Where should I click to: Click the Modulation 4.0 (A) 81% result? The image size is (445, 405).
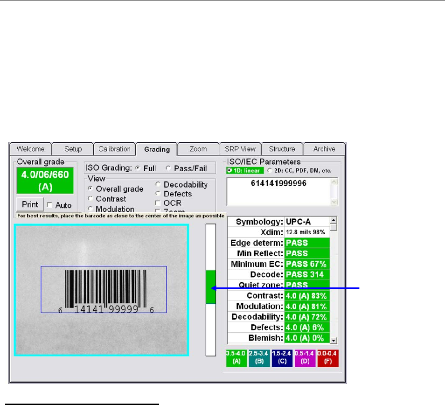307,306
